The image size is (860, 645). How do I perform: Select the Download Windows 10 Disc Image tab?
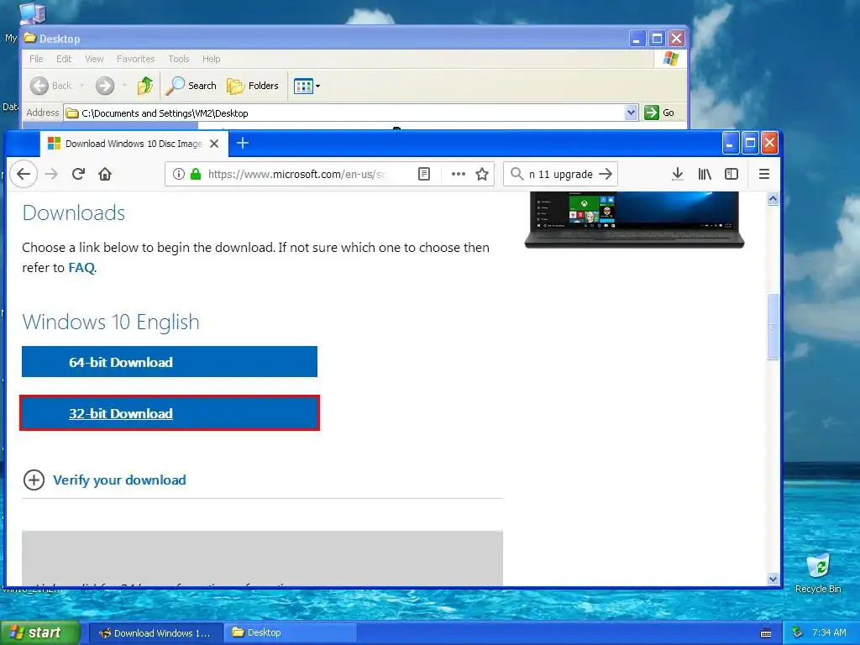pyautogui.click(x=134, y=144)
